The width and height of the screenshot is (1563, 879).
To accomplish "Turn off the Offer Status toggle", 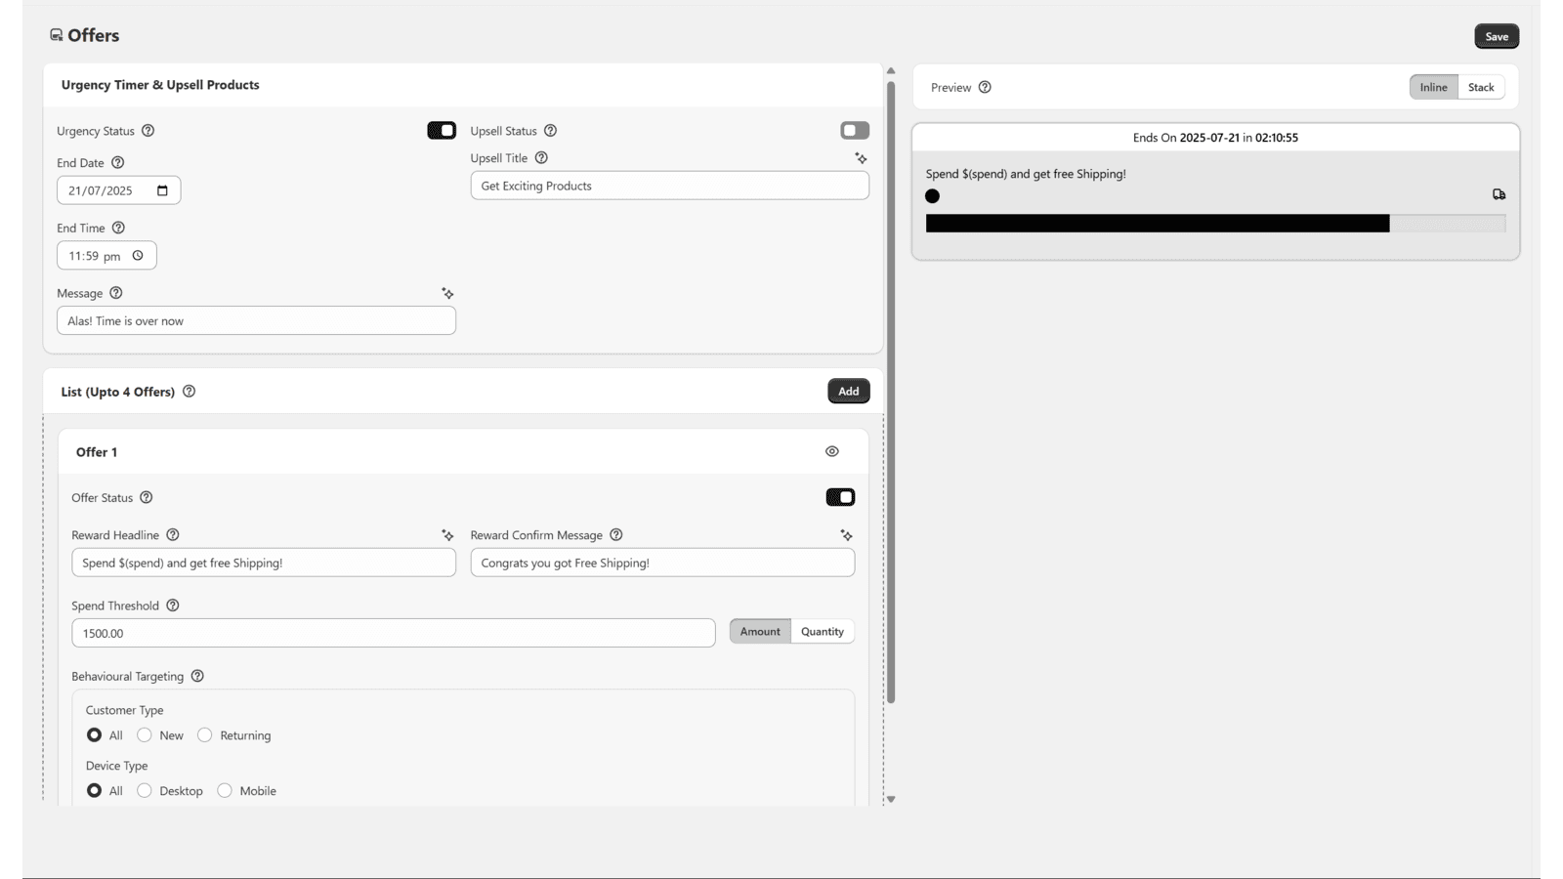I will pyautogui.click(x=840, y=497).
